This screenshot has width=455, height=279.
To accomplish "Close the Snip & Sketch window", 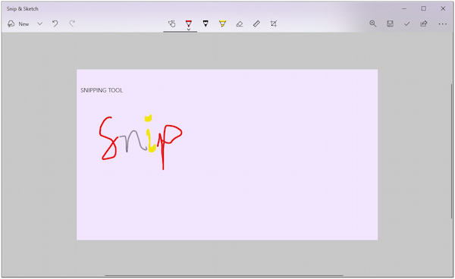I will 443,8.
